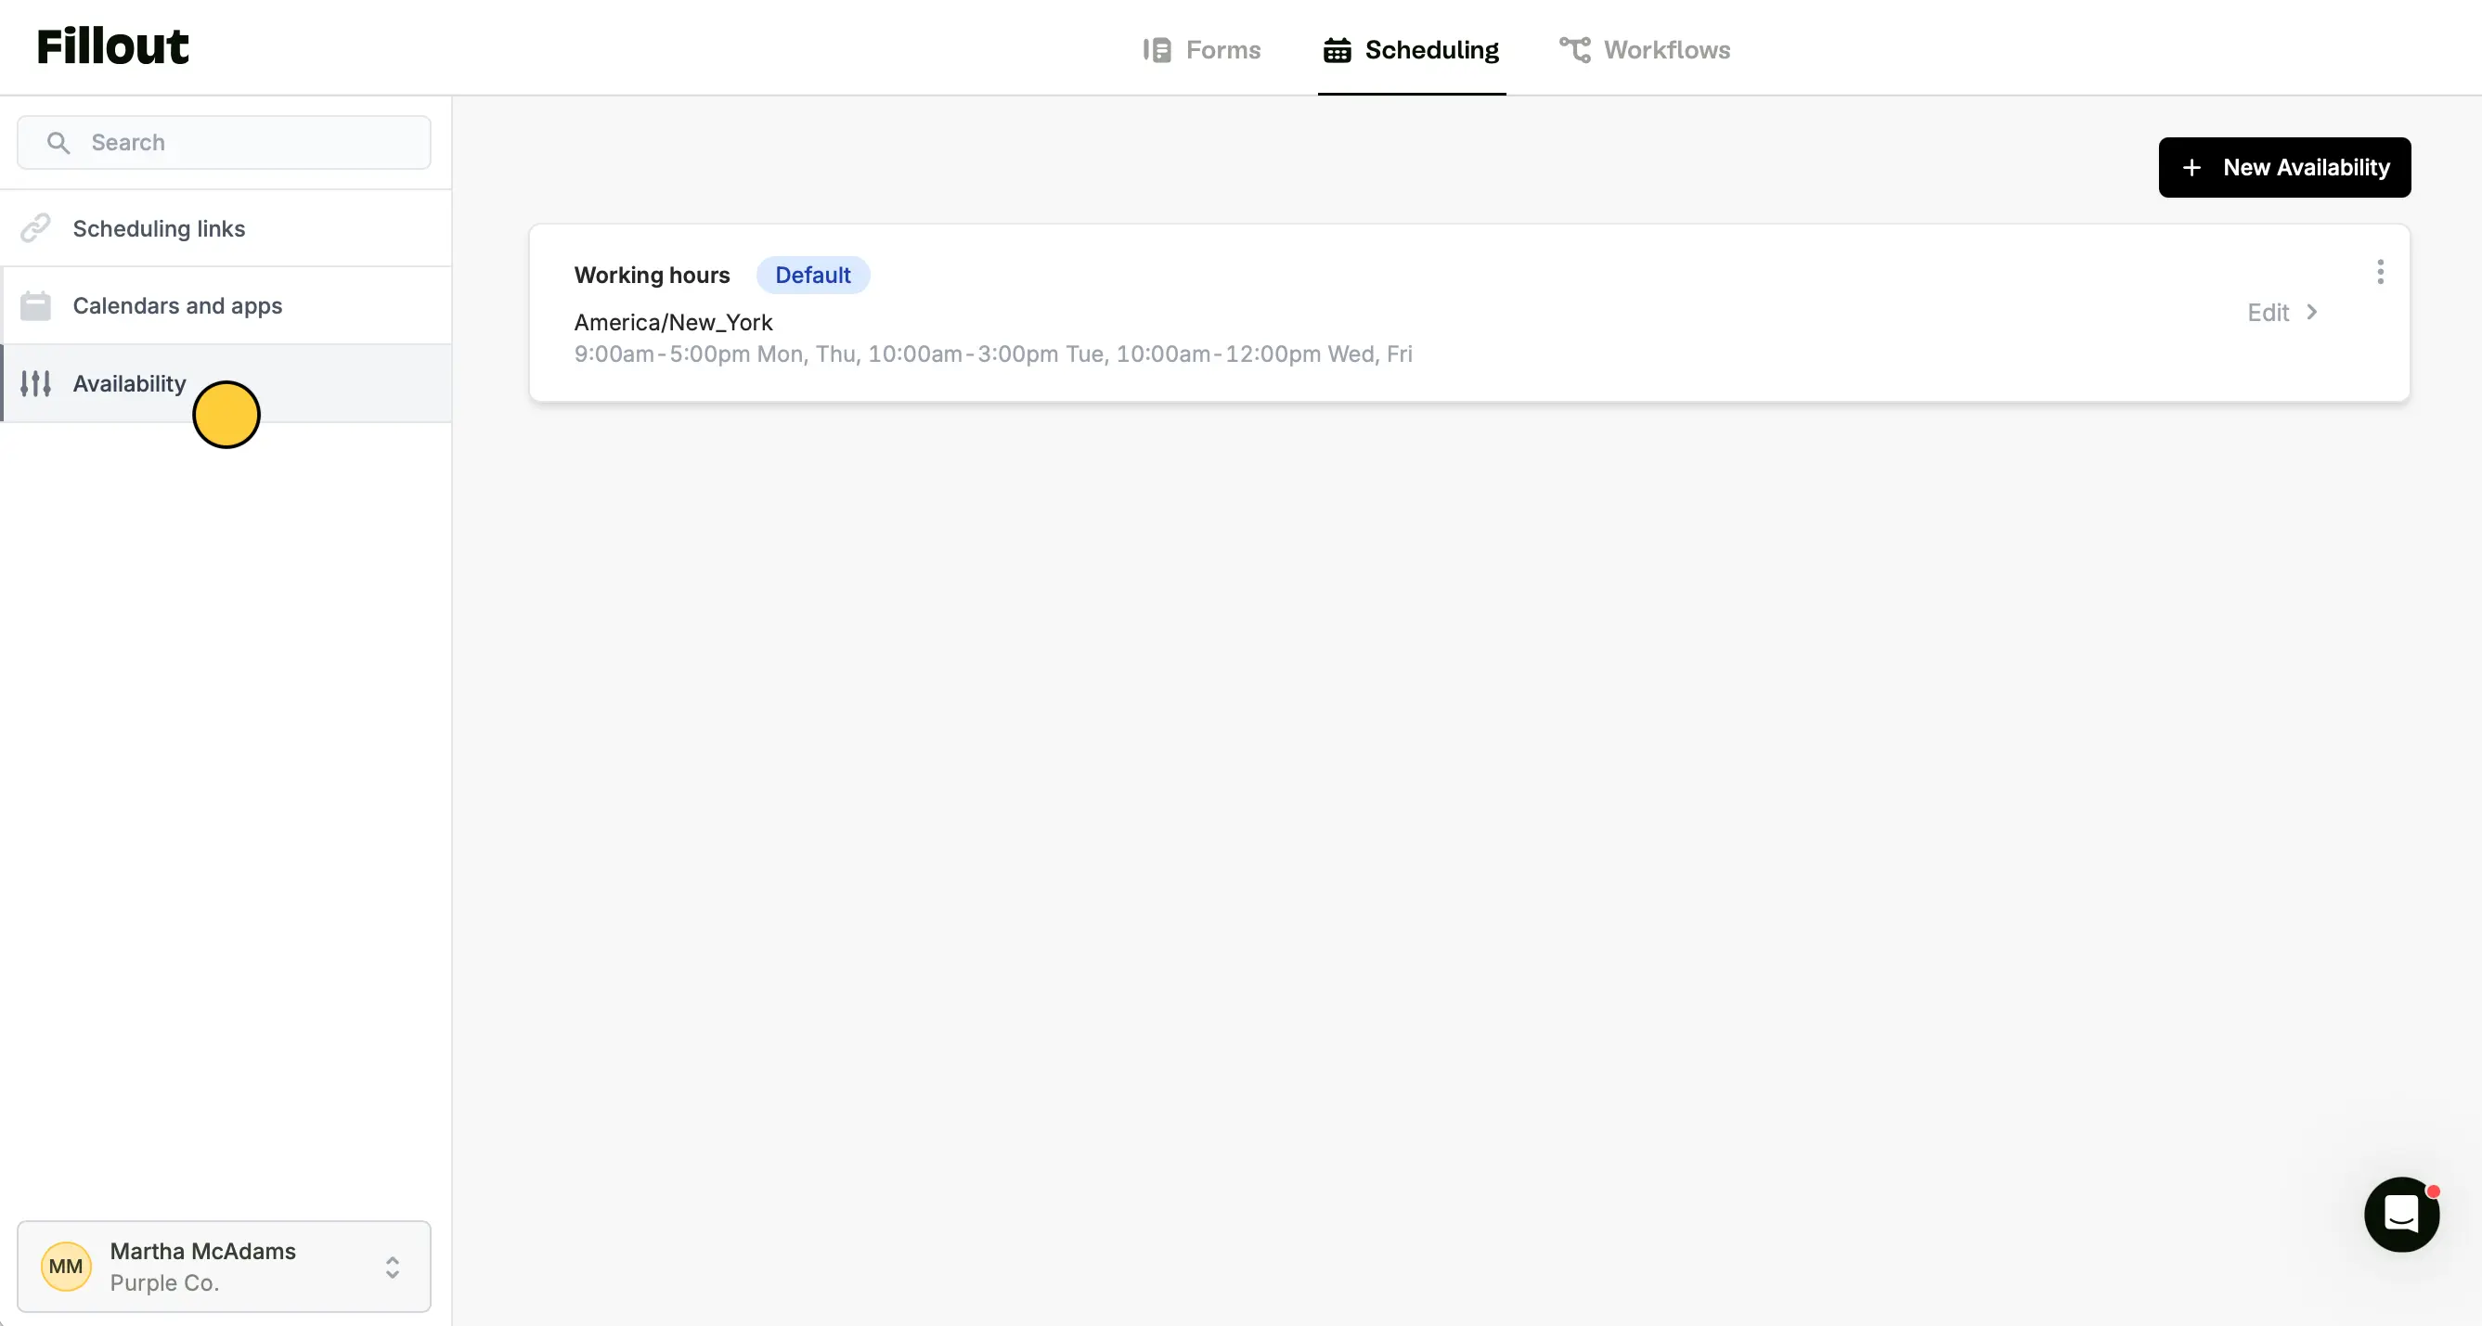Click the Scheduling calendar icon

[1337, 50]
